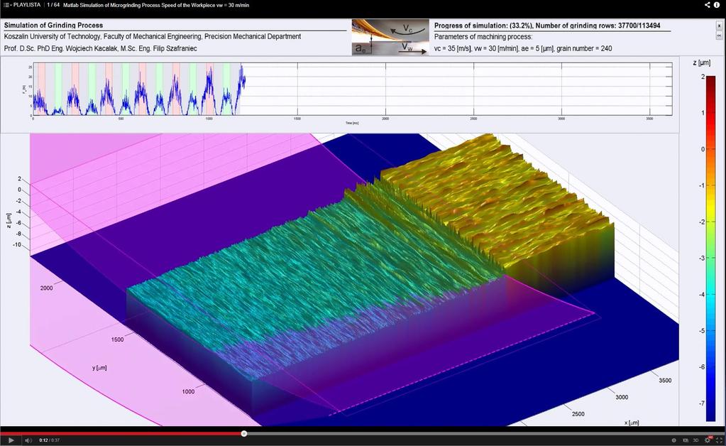
Task: Click the y [µm] axis label
Action: (x=99, y=368)
